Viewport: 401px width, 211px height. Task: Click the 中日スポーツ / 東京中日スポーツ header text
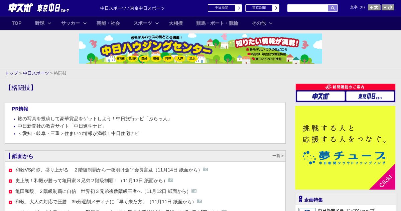point(132,8)
